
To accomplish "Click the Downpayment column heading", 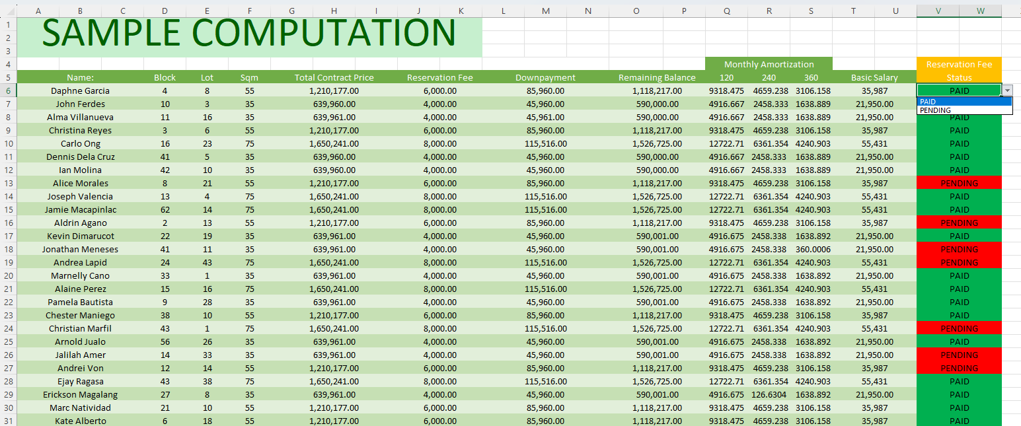I will coord(545,77).
